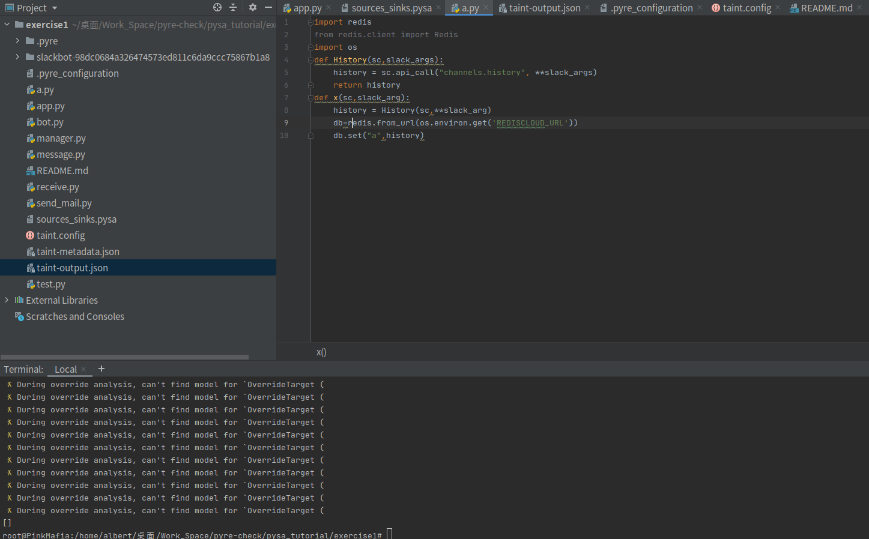The width and height of the screenshot is (869, 539).
Task: Close the sources_sinks.pysa tab
Action: (x=438, y=8)
